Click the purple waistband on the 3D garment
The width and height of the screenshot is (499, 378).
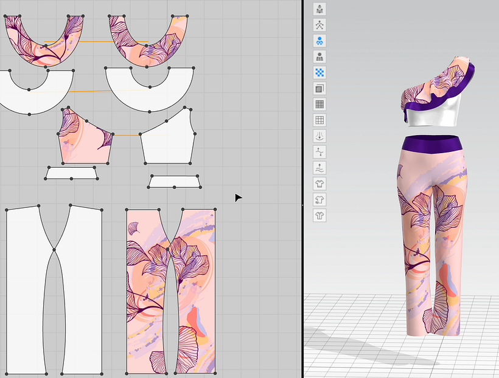click(x=431, y=145)
